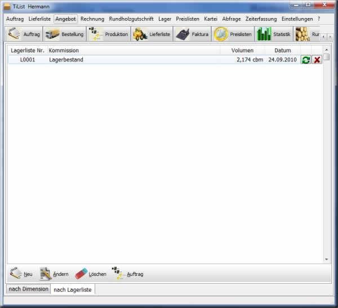Open the Produktion toolbar button
The width and height of the screenshot is (338, 308).
tap(108, 34)
